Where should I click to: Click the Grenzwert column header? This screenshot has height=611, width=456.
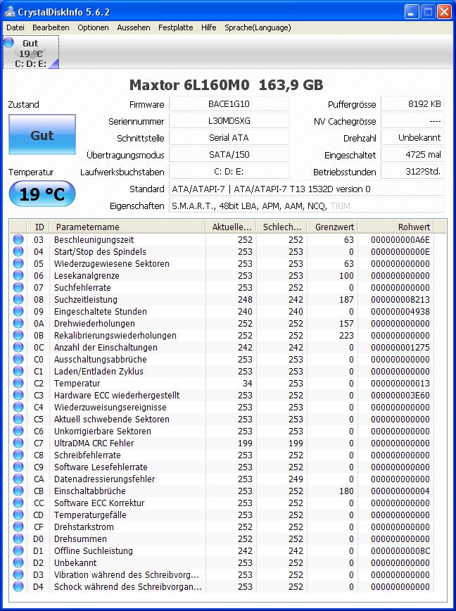pyautogui.click(x=332, y=227)
